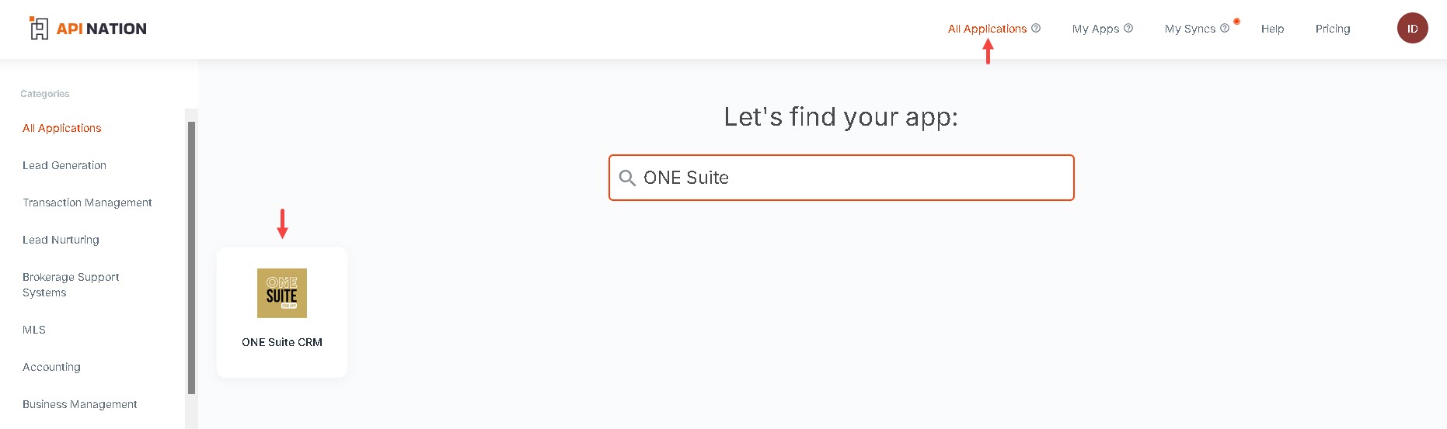The image size is (1447, 429).
Task: Select Brokerage Support Systems category
Action: point(71,285)
